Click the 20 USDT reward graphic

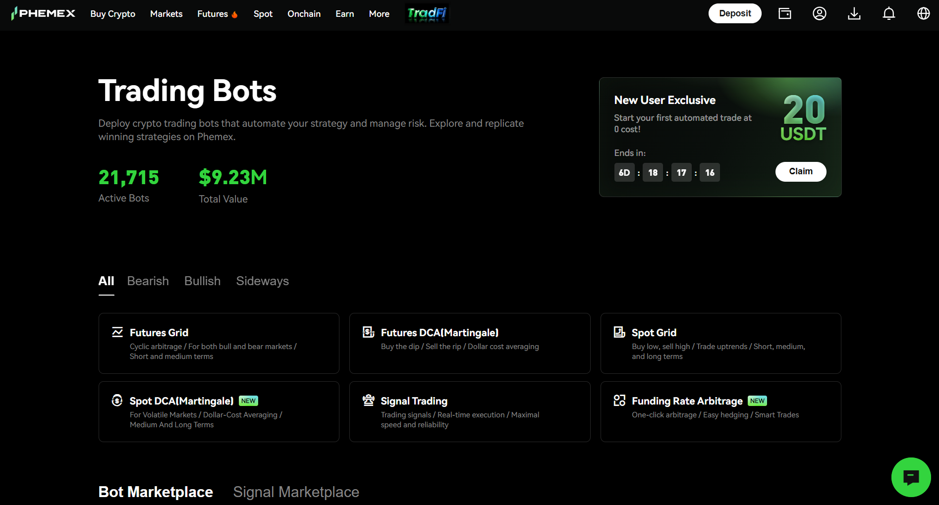pyautogui.click(x=803, y=118)
